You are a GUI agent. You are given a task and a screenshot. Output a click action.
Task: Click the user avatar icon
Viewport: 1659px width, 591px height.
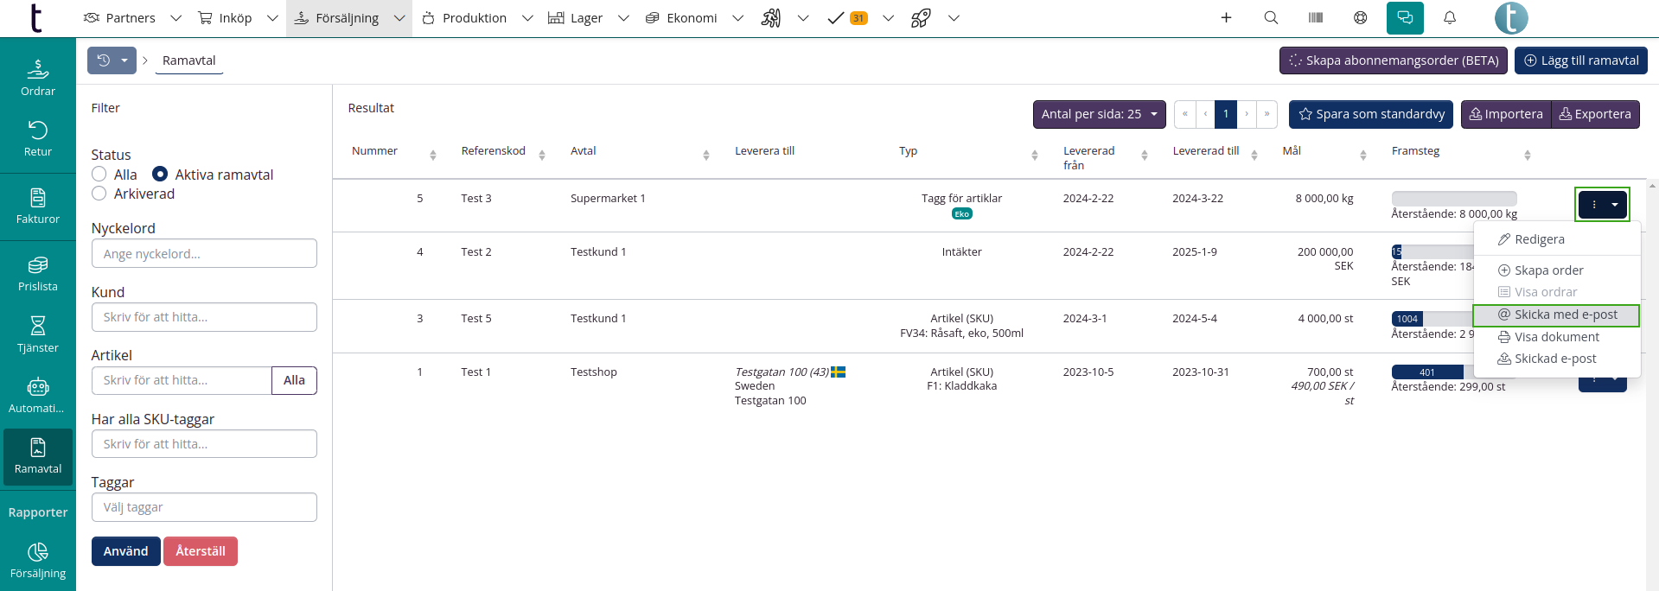tap(1511, 18)
